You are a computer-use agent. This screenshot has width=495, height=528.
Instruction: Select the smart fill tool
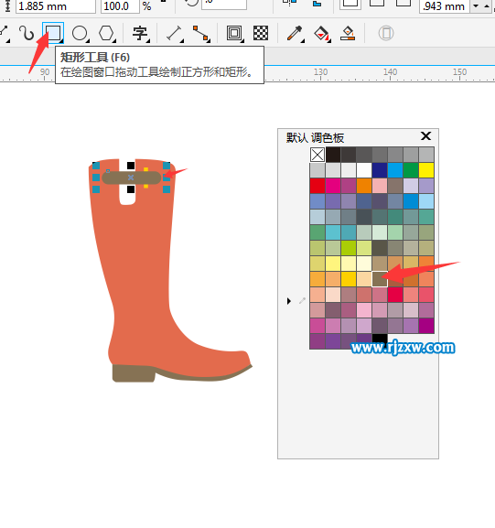tap(348, 33)
